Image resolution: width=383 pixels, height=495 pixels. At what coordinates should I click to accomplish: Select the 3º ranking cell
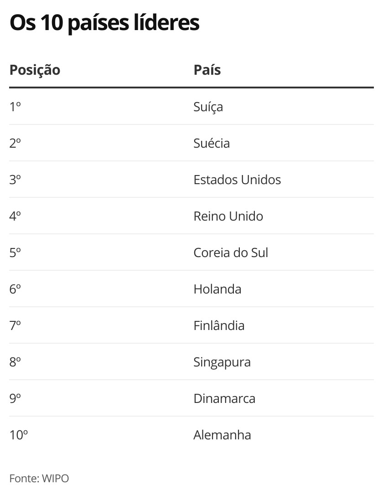point(15,180)
